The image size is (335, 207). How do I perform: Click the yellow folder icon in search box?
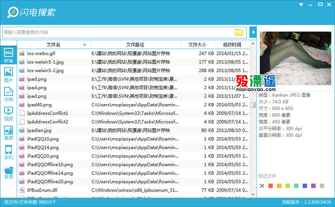coord(239,32)
